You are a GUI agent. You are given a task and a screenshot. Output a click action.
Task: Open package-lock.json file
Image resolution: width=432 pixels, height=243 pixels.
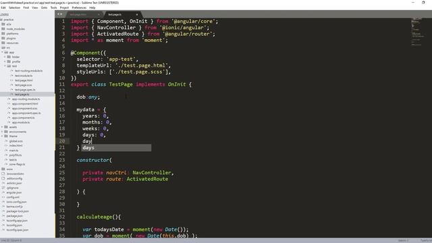(18, 211)
